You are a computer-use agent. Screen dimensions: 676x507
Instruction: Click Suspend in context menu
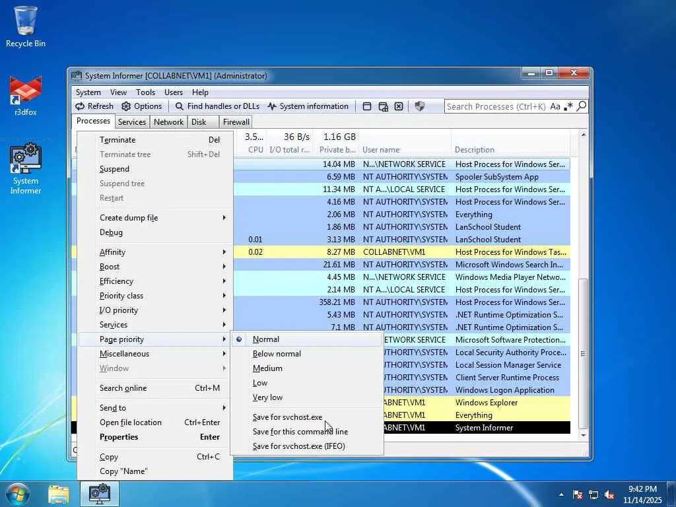tap(155, 169)
